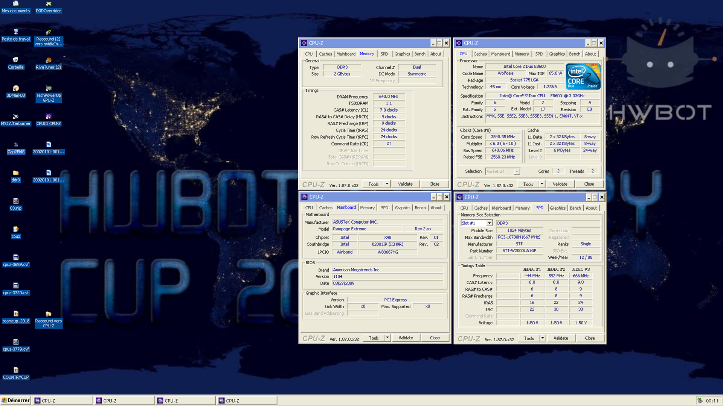The image size is (723, 406).
Task: Open Caches tab in Memory CPU-Z window
Action: (325, 54)
